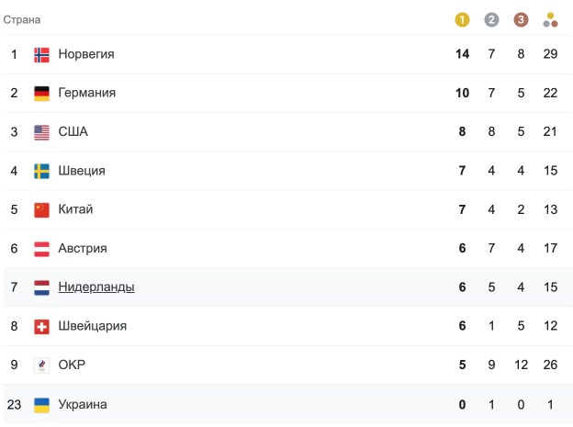Click the ОКР team flag icon
The image size is (573, 427).
(41, 365)
